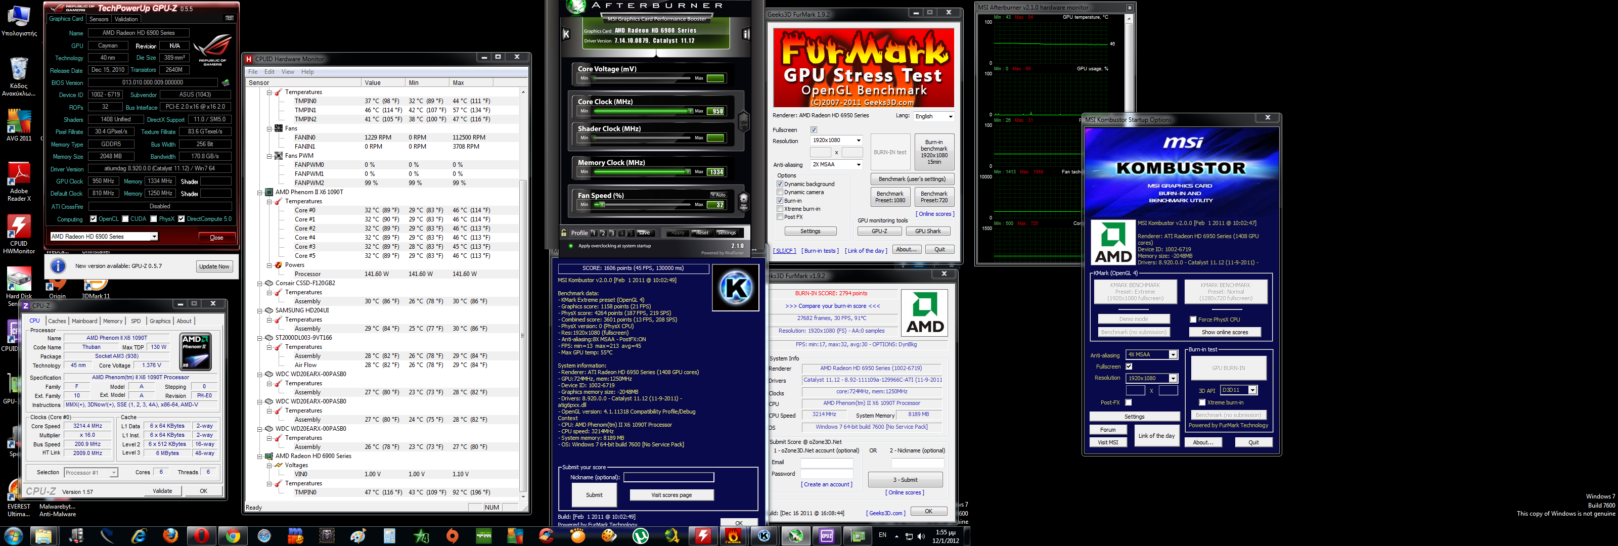Toggle Kombustor Fullscreen checkbox
Screen dimensions: 1618x546
pos(1129,367)
